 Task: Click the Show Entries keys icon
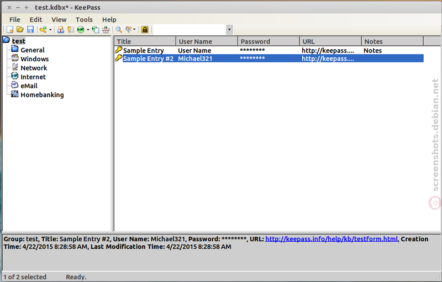129,30
